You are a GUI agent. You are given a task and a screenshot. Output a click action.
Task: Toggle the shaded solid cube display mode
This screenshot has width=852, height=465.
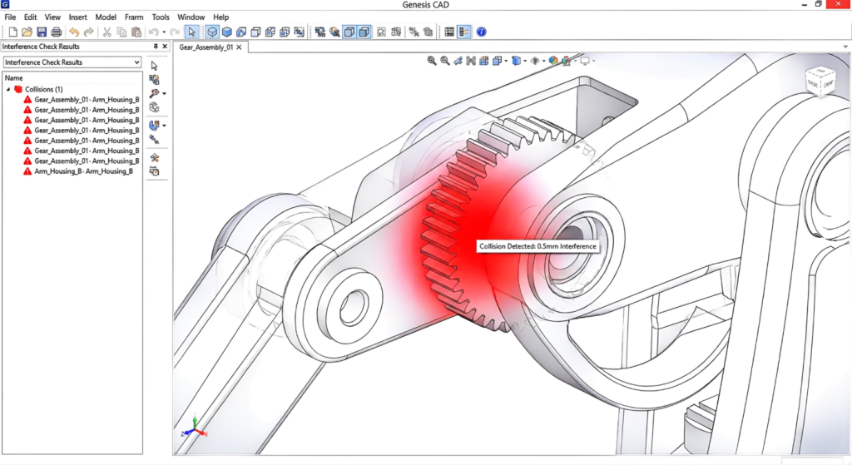click(226, 32)
